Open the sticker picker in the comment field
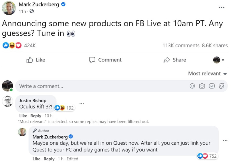The image size is (231, 163). click(x=221, y=86)
